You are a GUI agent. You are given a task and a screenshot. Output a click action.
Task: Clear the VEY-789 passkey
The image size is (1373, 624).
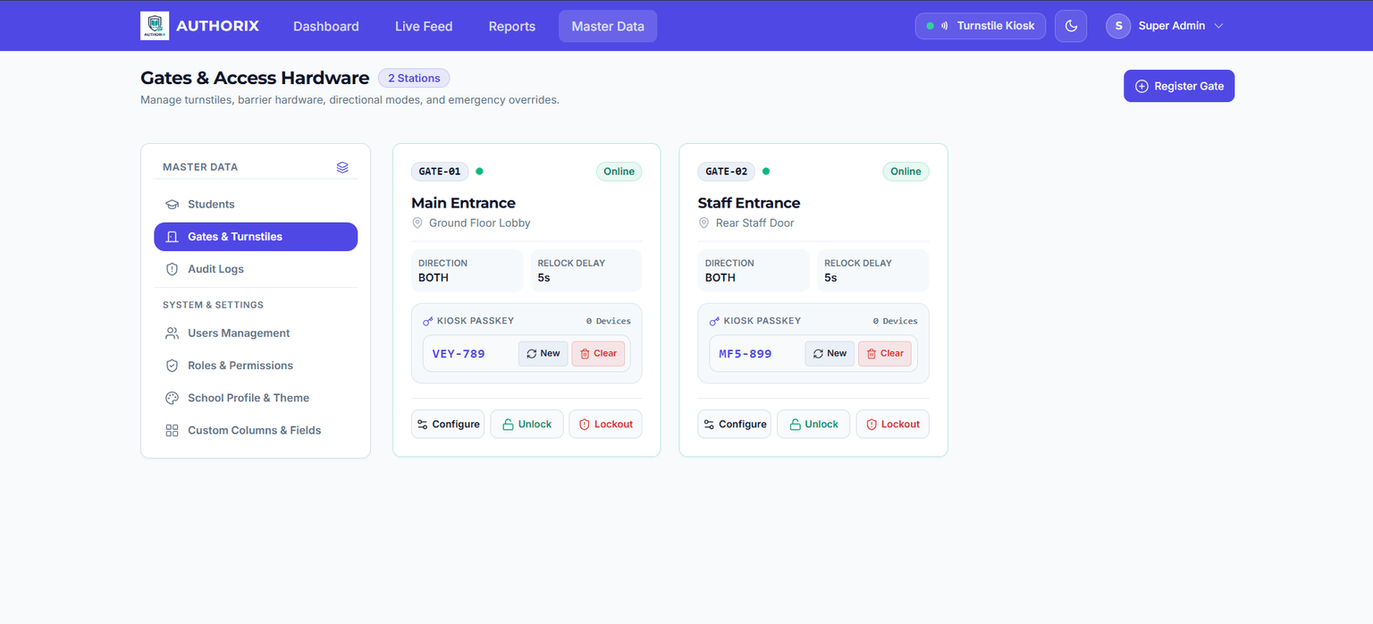point(598,353)
